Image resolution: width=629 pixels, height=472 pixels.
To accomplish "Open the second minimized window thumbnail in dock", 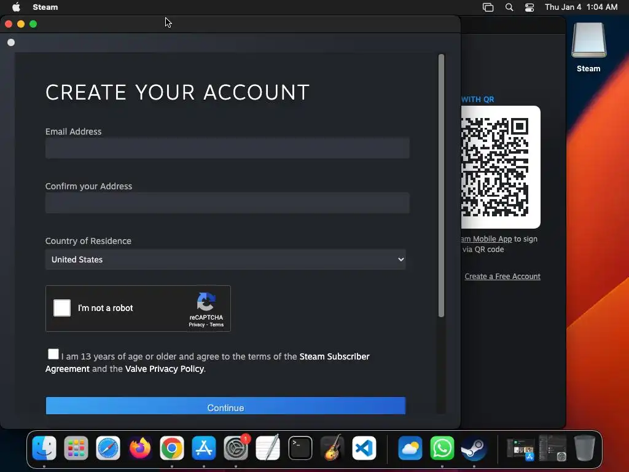I will click(x=552, y=448).
